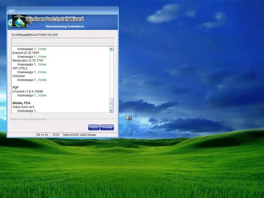The image size is (264, 198).
Task: Click the install log scrollbar thumb
Action: 111,103
